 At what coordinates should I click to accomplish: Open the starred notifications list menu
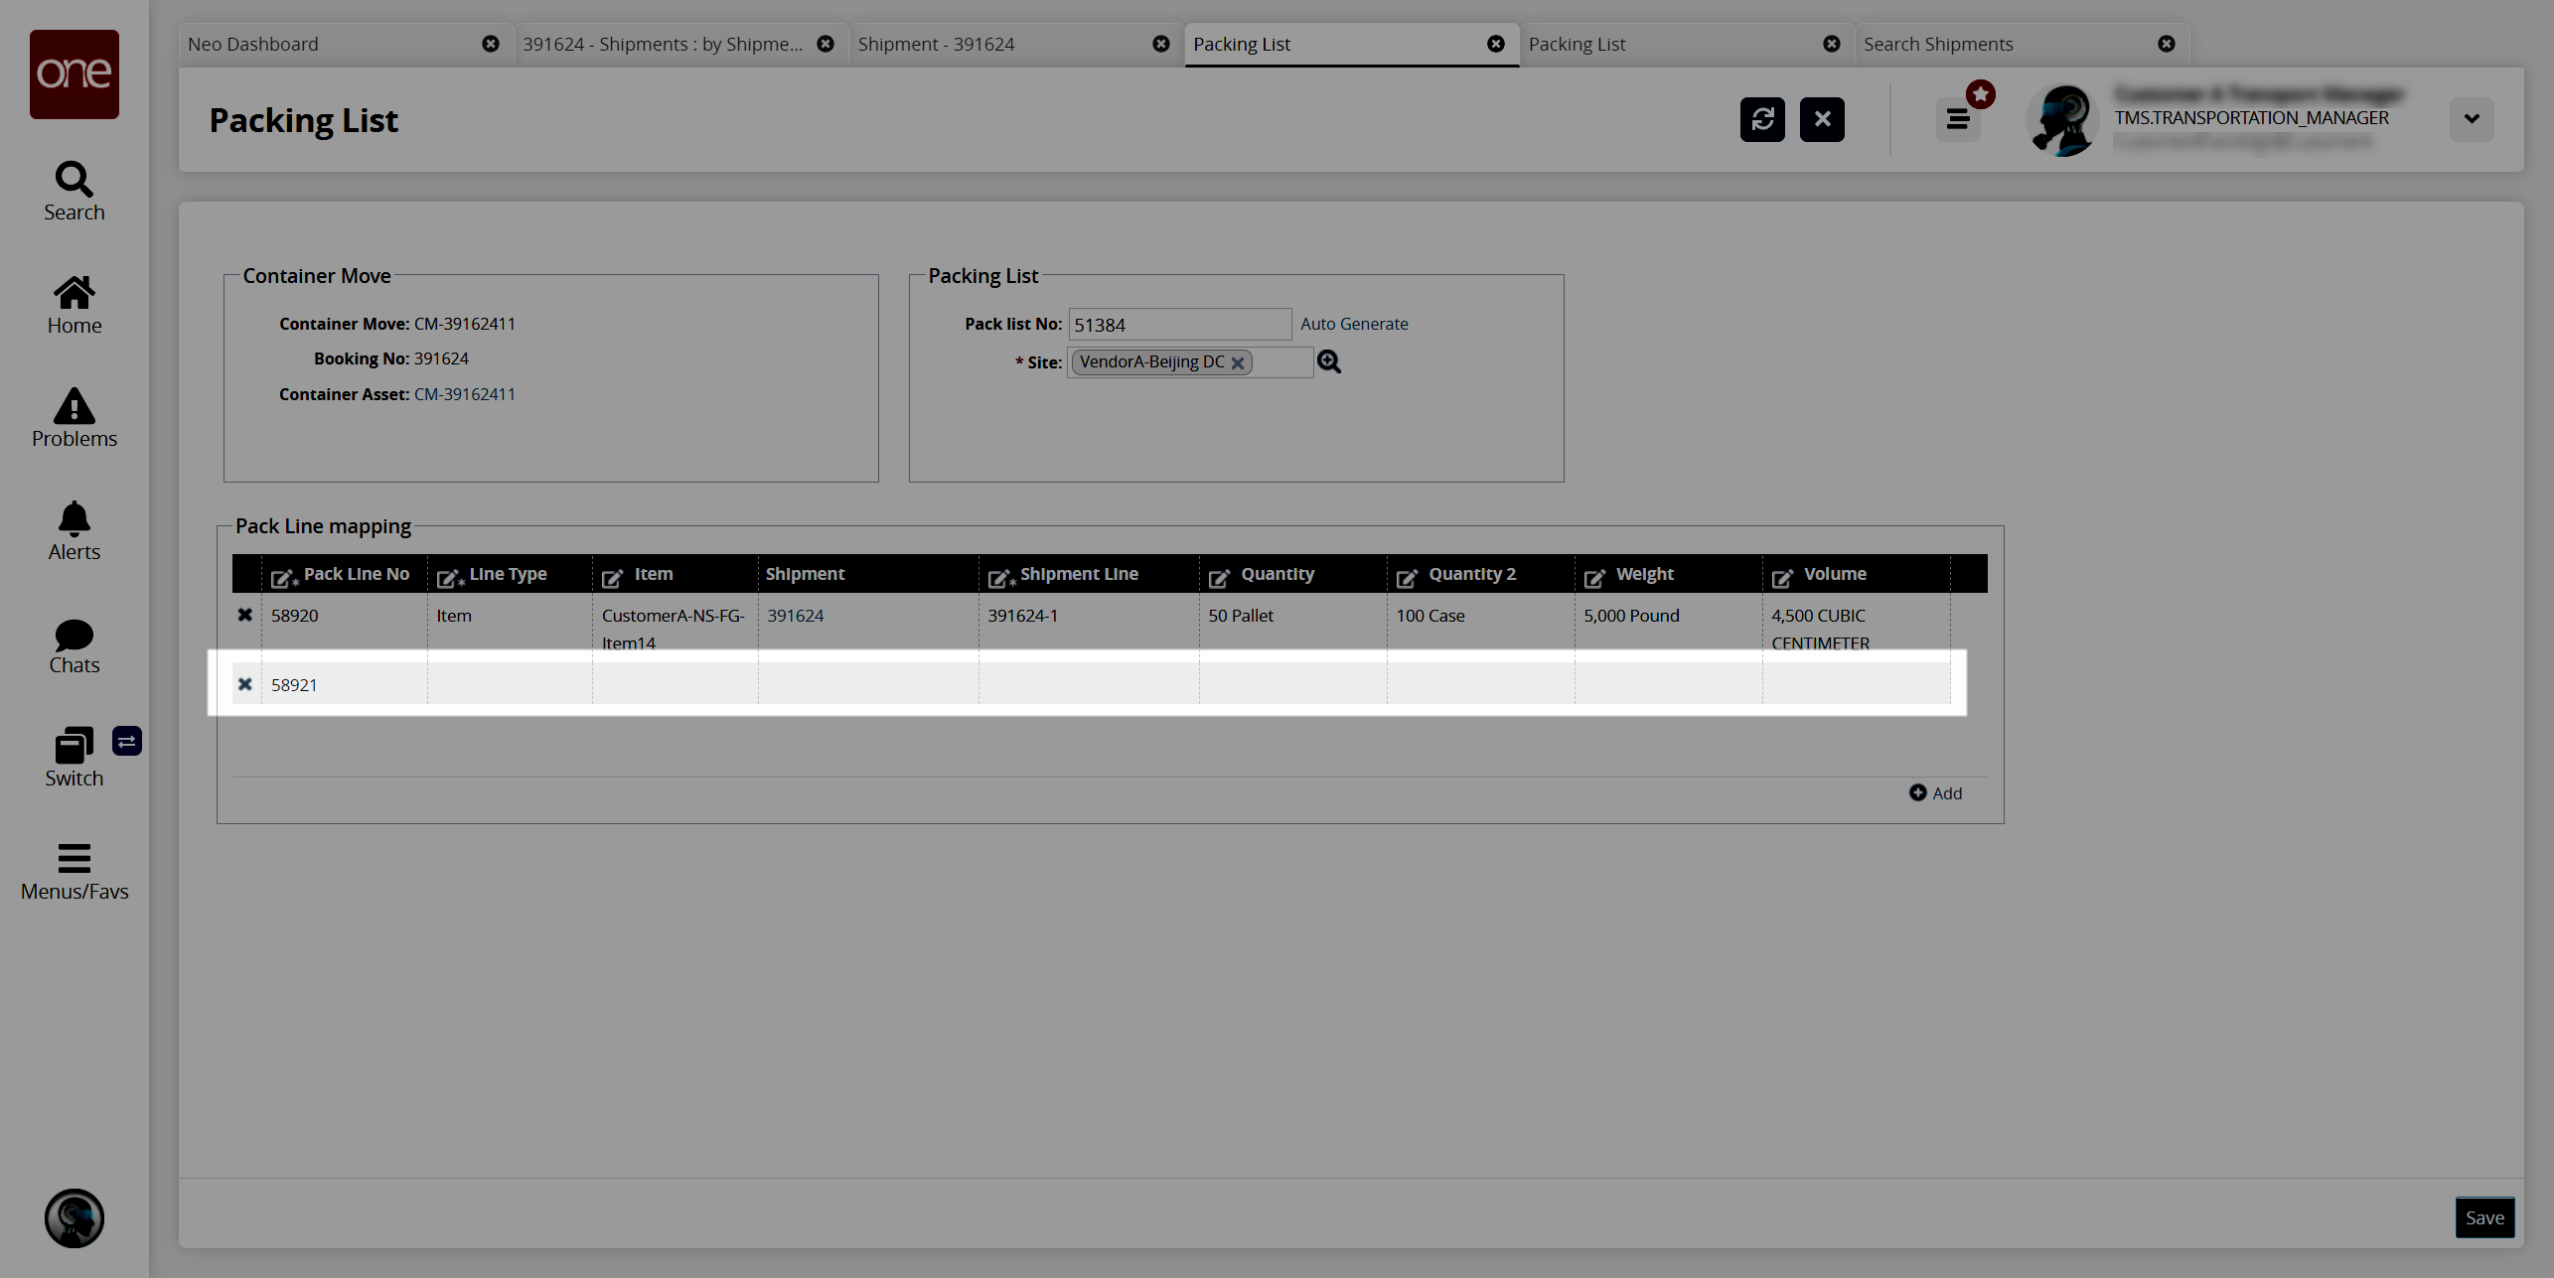1958,120
